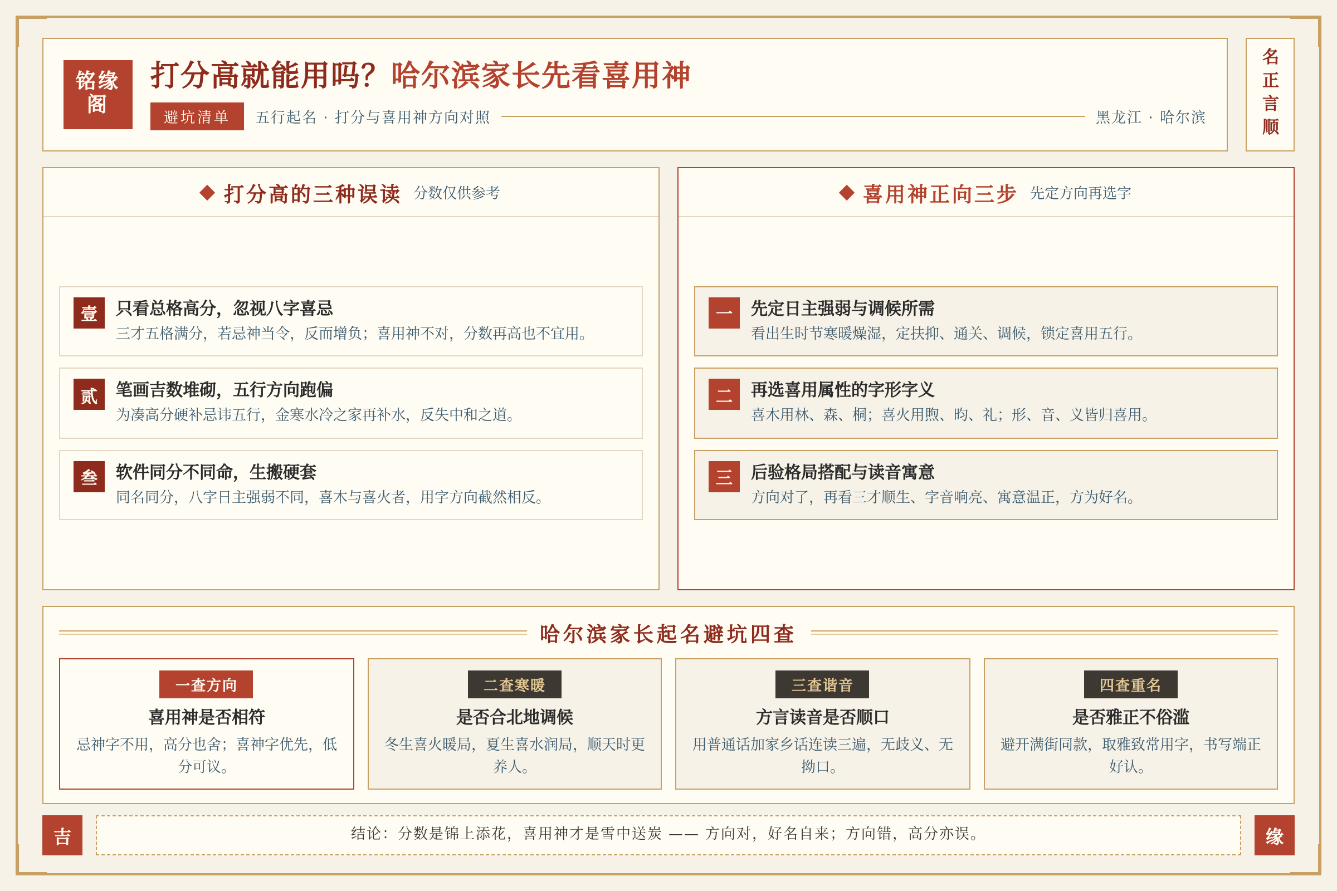Click the 壹 number badge
The image size is (1337, 891).
pos(89,312)
